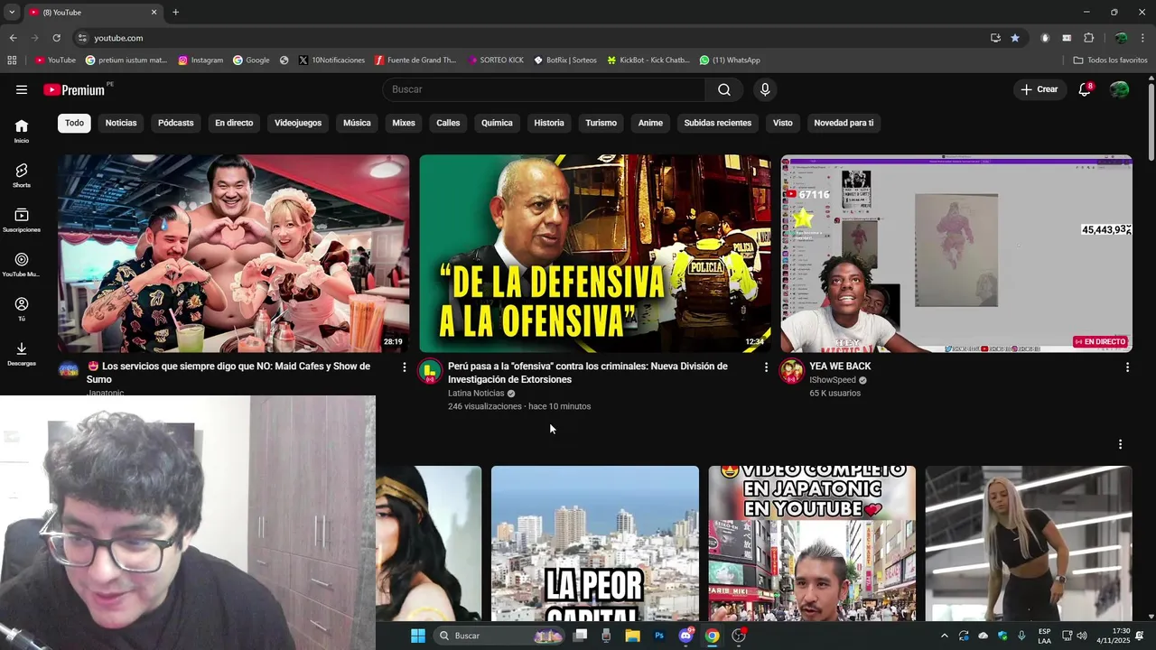The image size is (1156, 650).
Task: Open Chrome three-dot menu
Action: point(1143,38)
